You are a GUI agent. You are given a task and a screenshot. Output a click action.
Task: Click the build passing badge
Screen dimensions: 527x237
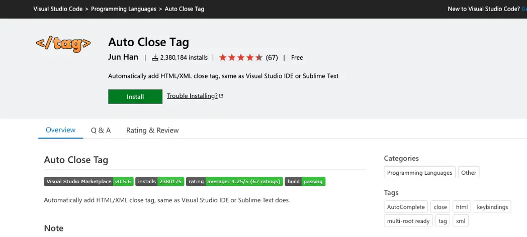coord(305,182)
